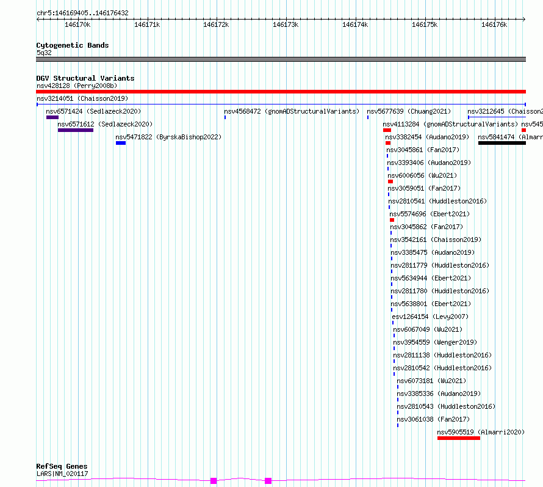Screen dimensions: 543x487
Task: Click nsv6571424 (Sedlazeck2020) label
Action: 93,111
